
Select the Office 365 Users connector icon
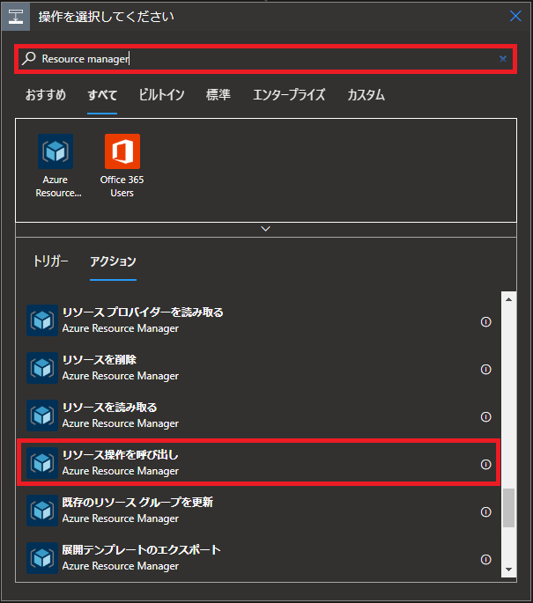click(122, 151)
